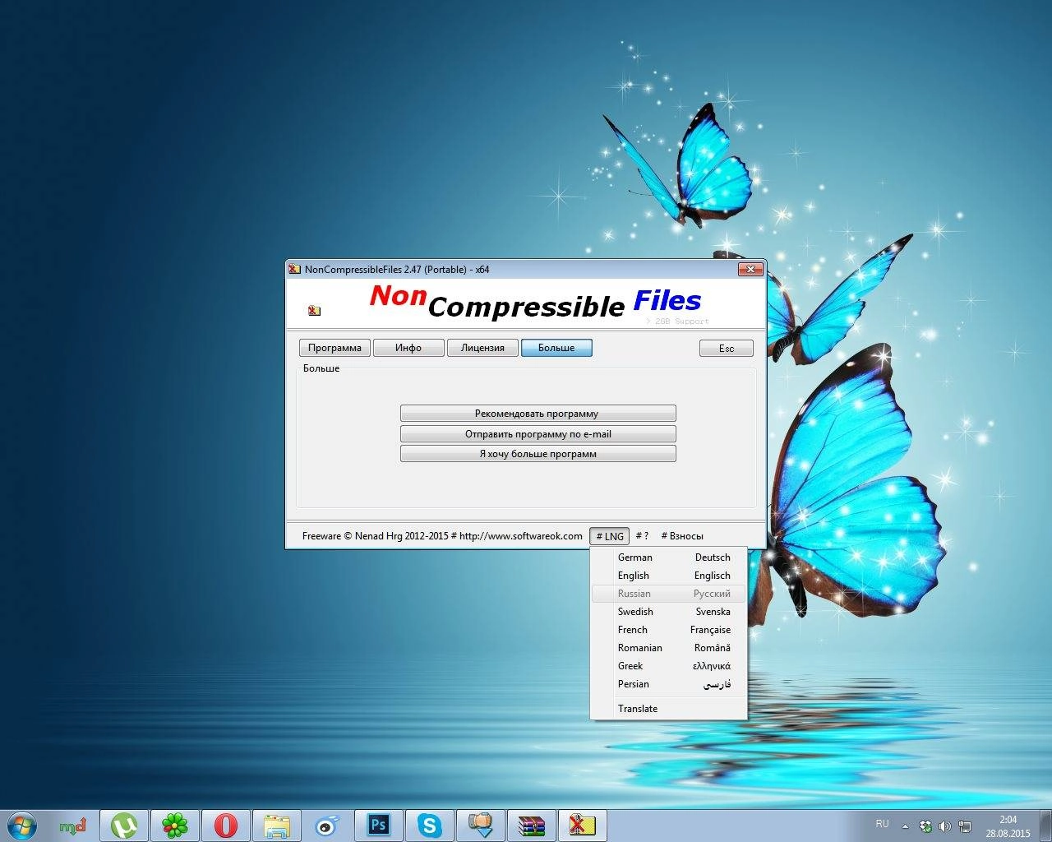Select Russian Русский language entry
The width and height of the screenshot is (1052, 842).
[668, 594]
